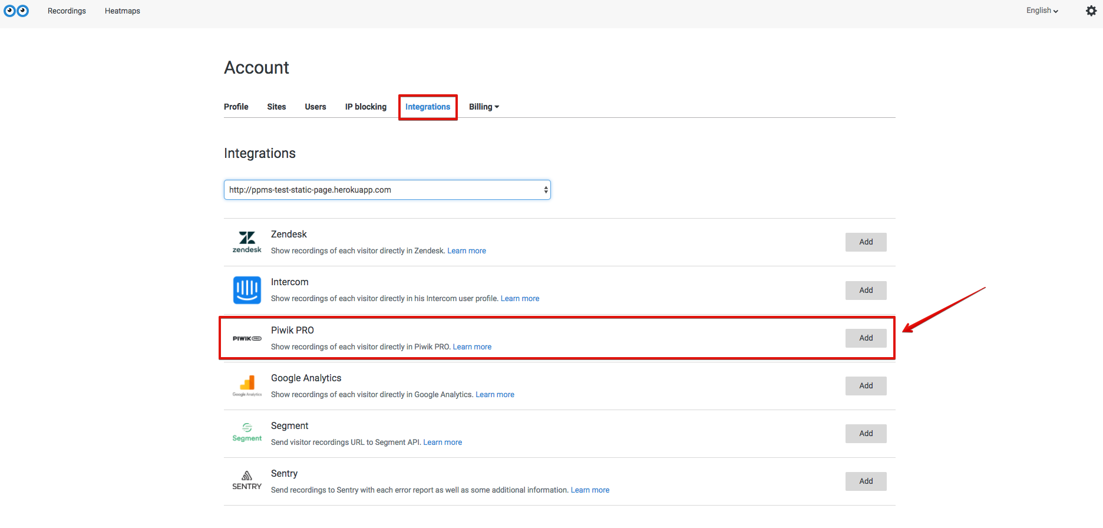This screenshot has height=528, width=1103.
Task: Click the Account page heading
Action: tap(256, 68)
